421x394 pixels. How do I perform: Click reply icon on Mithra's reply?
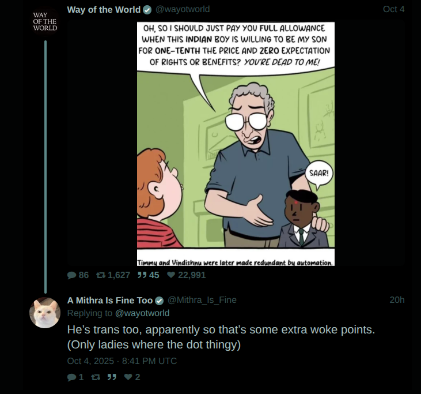pos(75,377)
